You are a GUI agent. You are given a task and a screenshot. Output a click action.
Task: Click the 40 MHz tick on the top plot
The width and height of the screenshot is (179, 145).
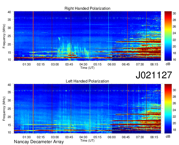pos(9,12)
